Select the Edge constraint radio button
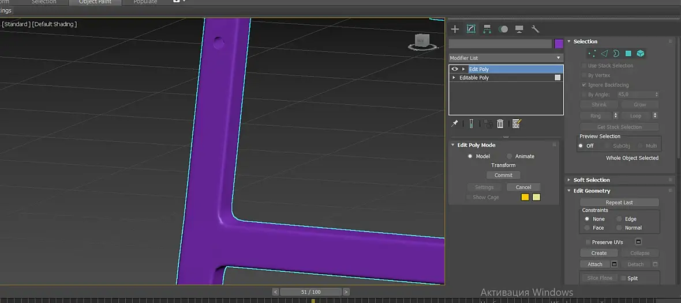This screenshot has width=681, height=303. point(619,219)
